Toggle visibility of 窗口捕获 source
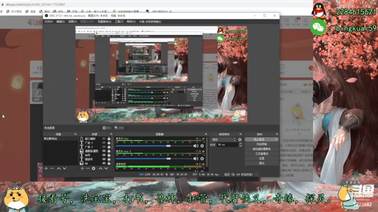Image resolution: width=378 pixels, height=212 pixels. pyautogui.click(x=104, y=139)
